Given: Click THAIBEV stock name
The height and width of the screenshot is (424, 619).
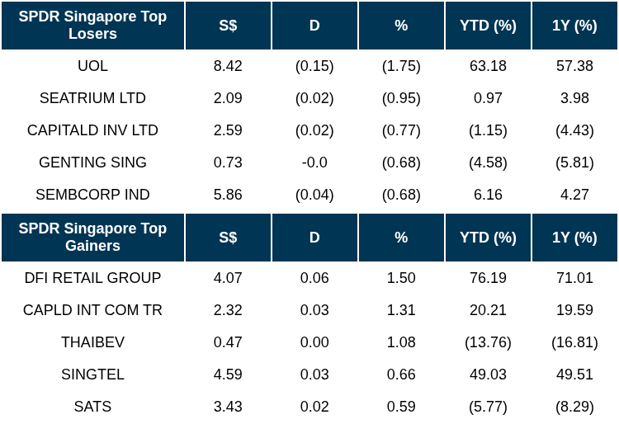Looking at the screenshot, I should (x=92, y=342).
